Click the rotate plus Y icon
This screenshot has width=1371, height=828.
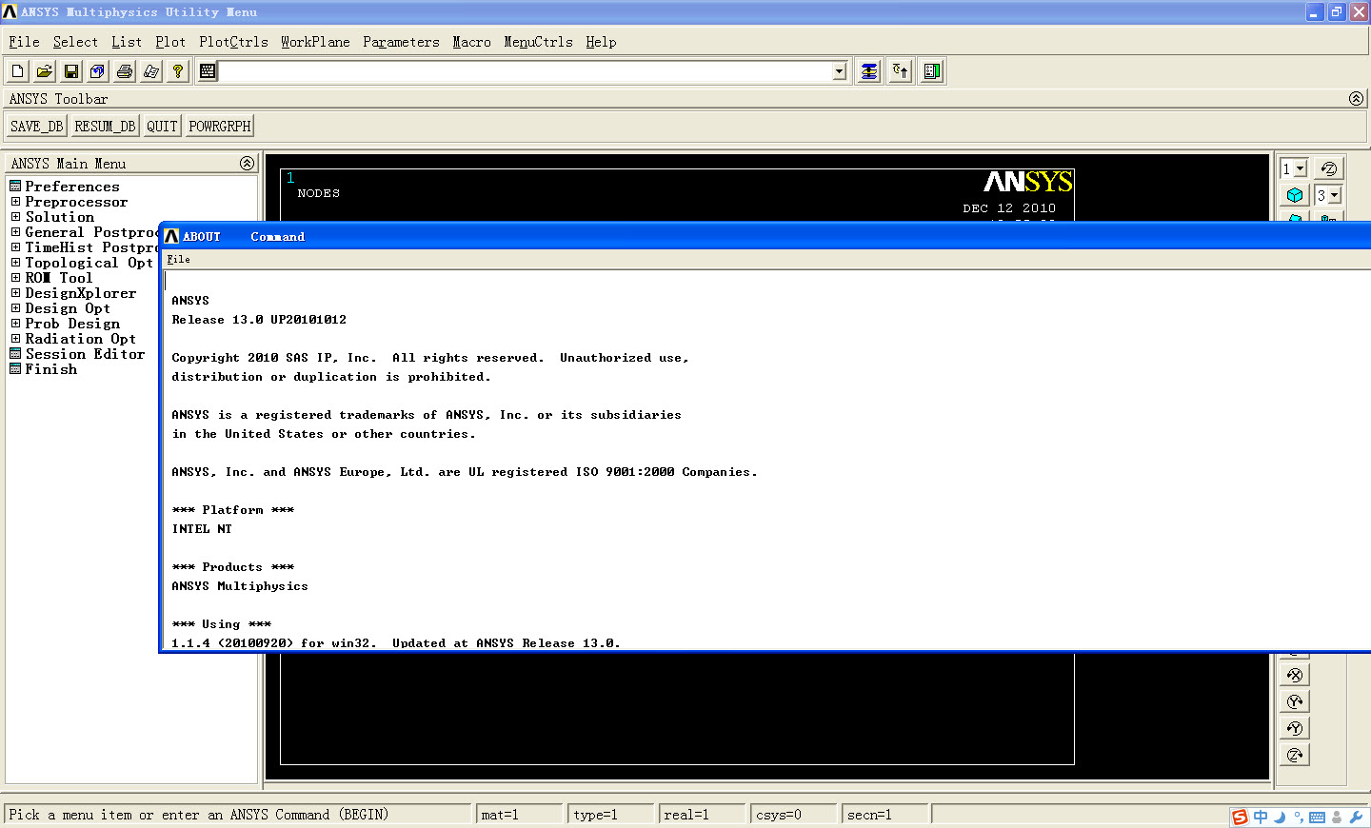point(1295,701)
